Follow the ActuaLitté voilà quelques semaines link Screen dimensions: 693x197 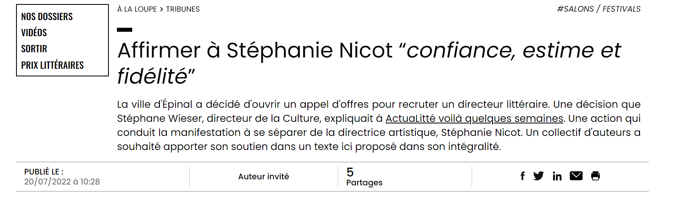click(474, 118)
